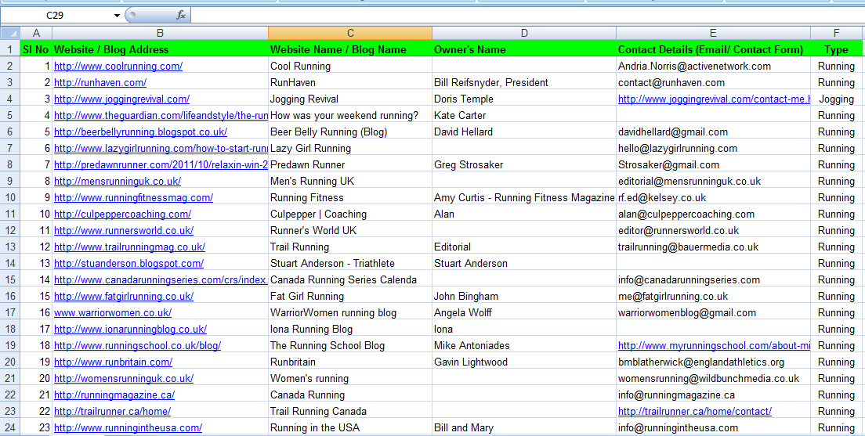Click the fx insert function icon

pos(180,16)
